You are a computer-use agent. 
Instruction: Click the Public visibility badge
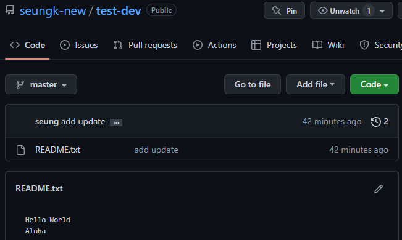point(161,10)
